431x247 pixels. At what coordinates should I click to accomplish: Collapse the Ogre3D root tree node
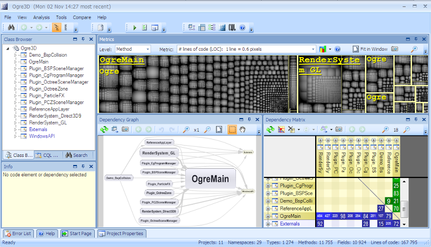[8, 49]
